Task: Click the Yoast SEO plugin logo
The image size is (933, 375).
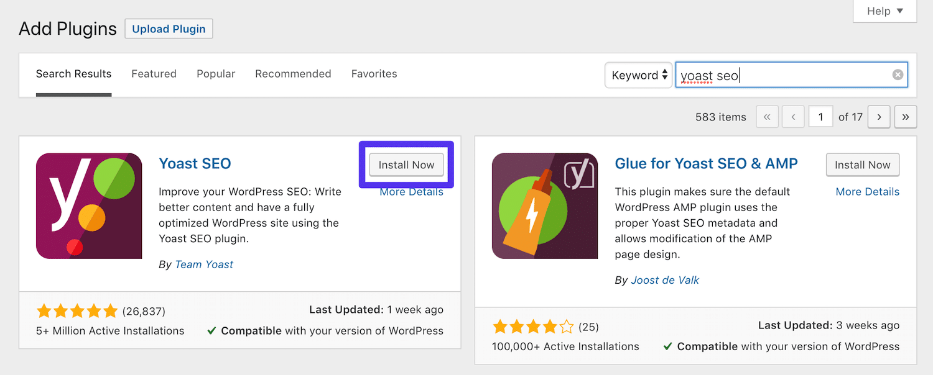Action: tap(88, 206)
